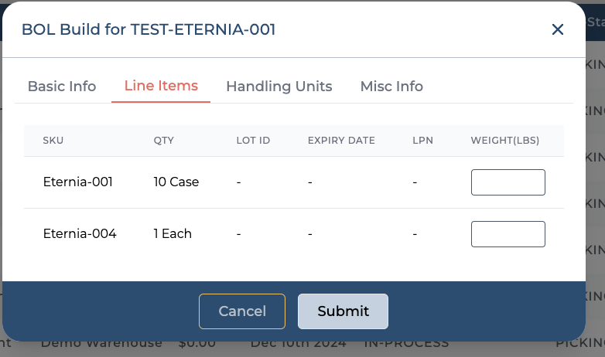605x357 pixels.
Task: Select the Line Items tab
Action: click(x=161, y=87)
